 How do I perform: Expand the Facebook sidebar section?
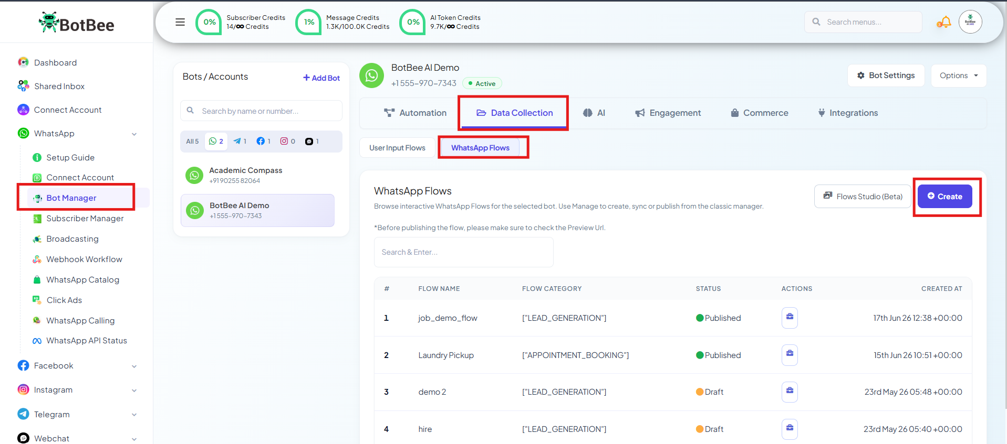[134, 366]
